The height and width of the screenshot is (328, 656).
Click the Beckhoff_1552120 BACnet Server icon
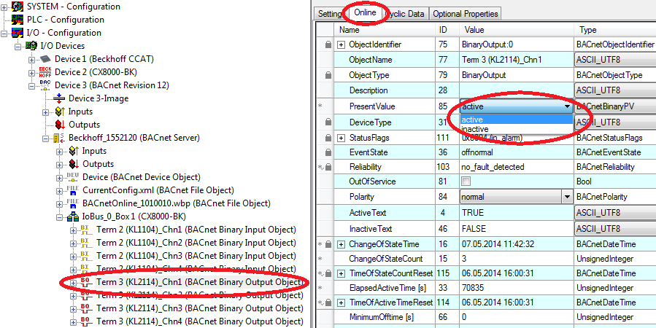59,138
